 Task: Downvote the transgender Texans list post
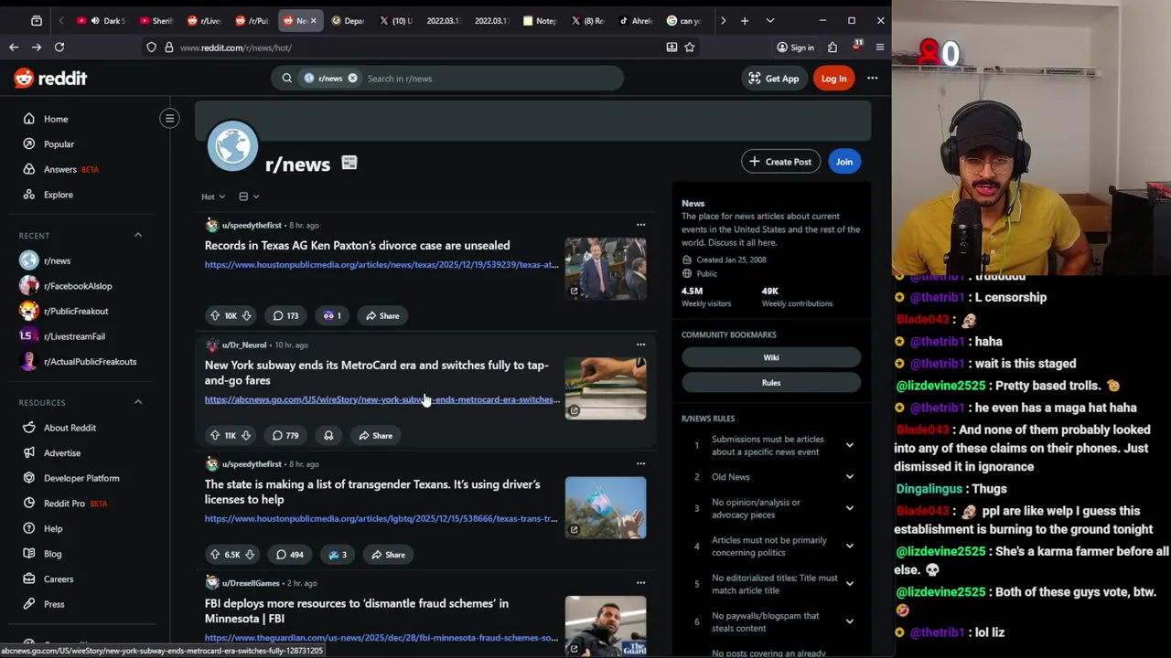click(248, 555)
